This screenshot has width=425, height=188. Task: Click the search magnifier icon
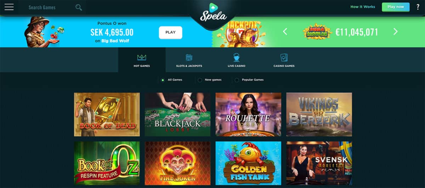coord(79,7)
